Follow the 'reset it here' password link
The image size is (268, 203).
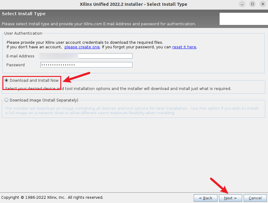184,47
